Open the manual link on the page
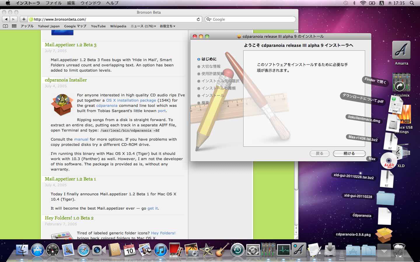Image resolution: width=420 pixels, height=262 pixels. 81,139
